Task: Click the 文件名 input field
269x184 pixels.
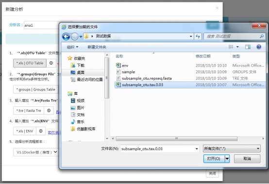Action: [158, 149]
